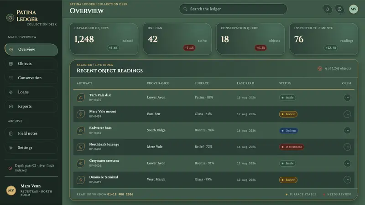The height and width of the screenshot is (205, 365).
Task: Select the Cataloged Objects card
Action: point(104,39)
